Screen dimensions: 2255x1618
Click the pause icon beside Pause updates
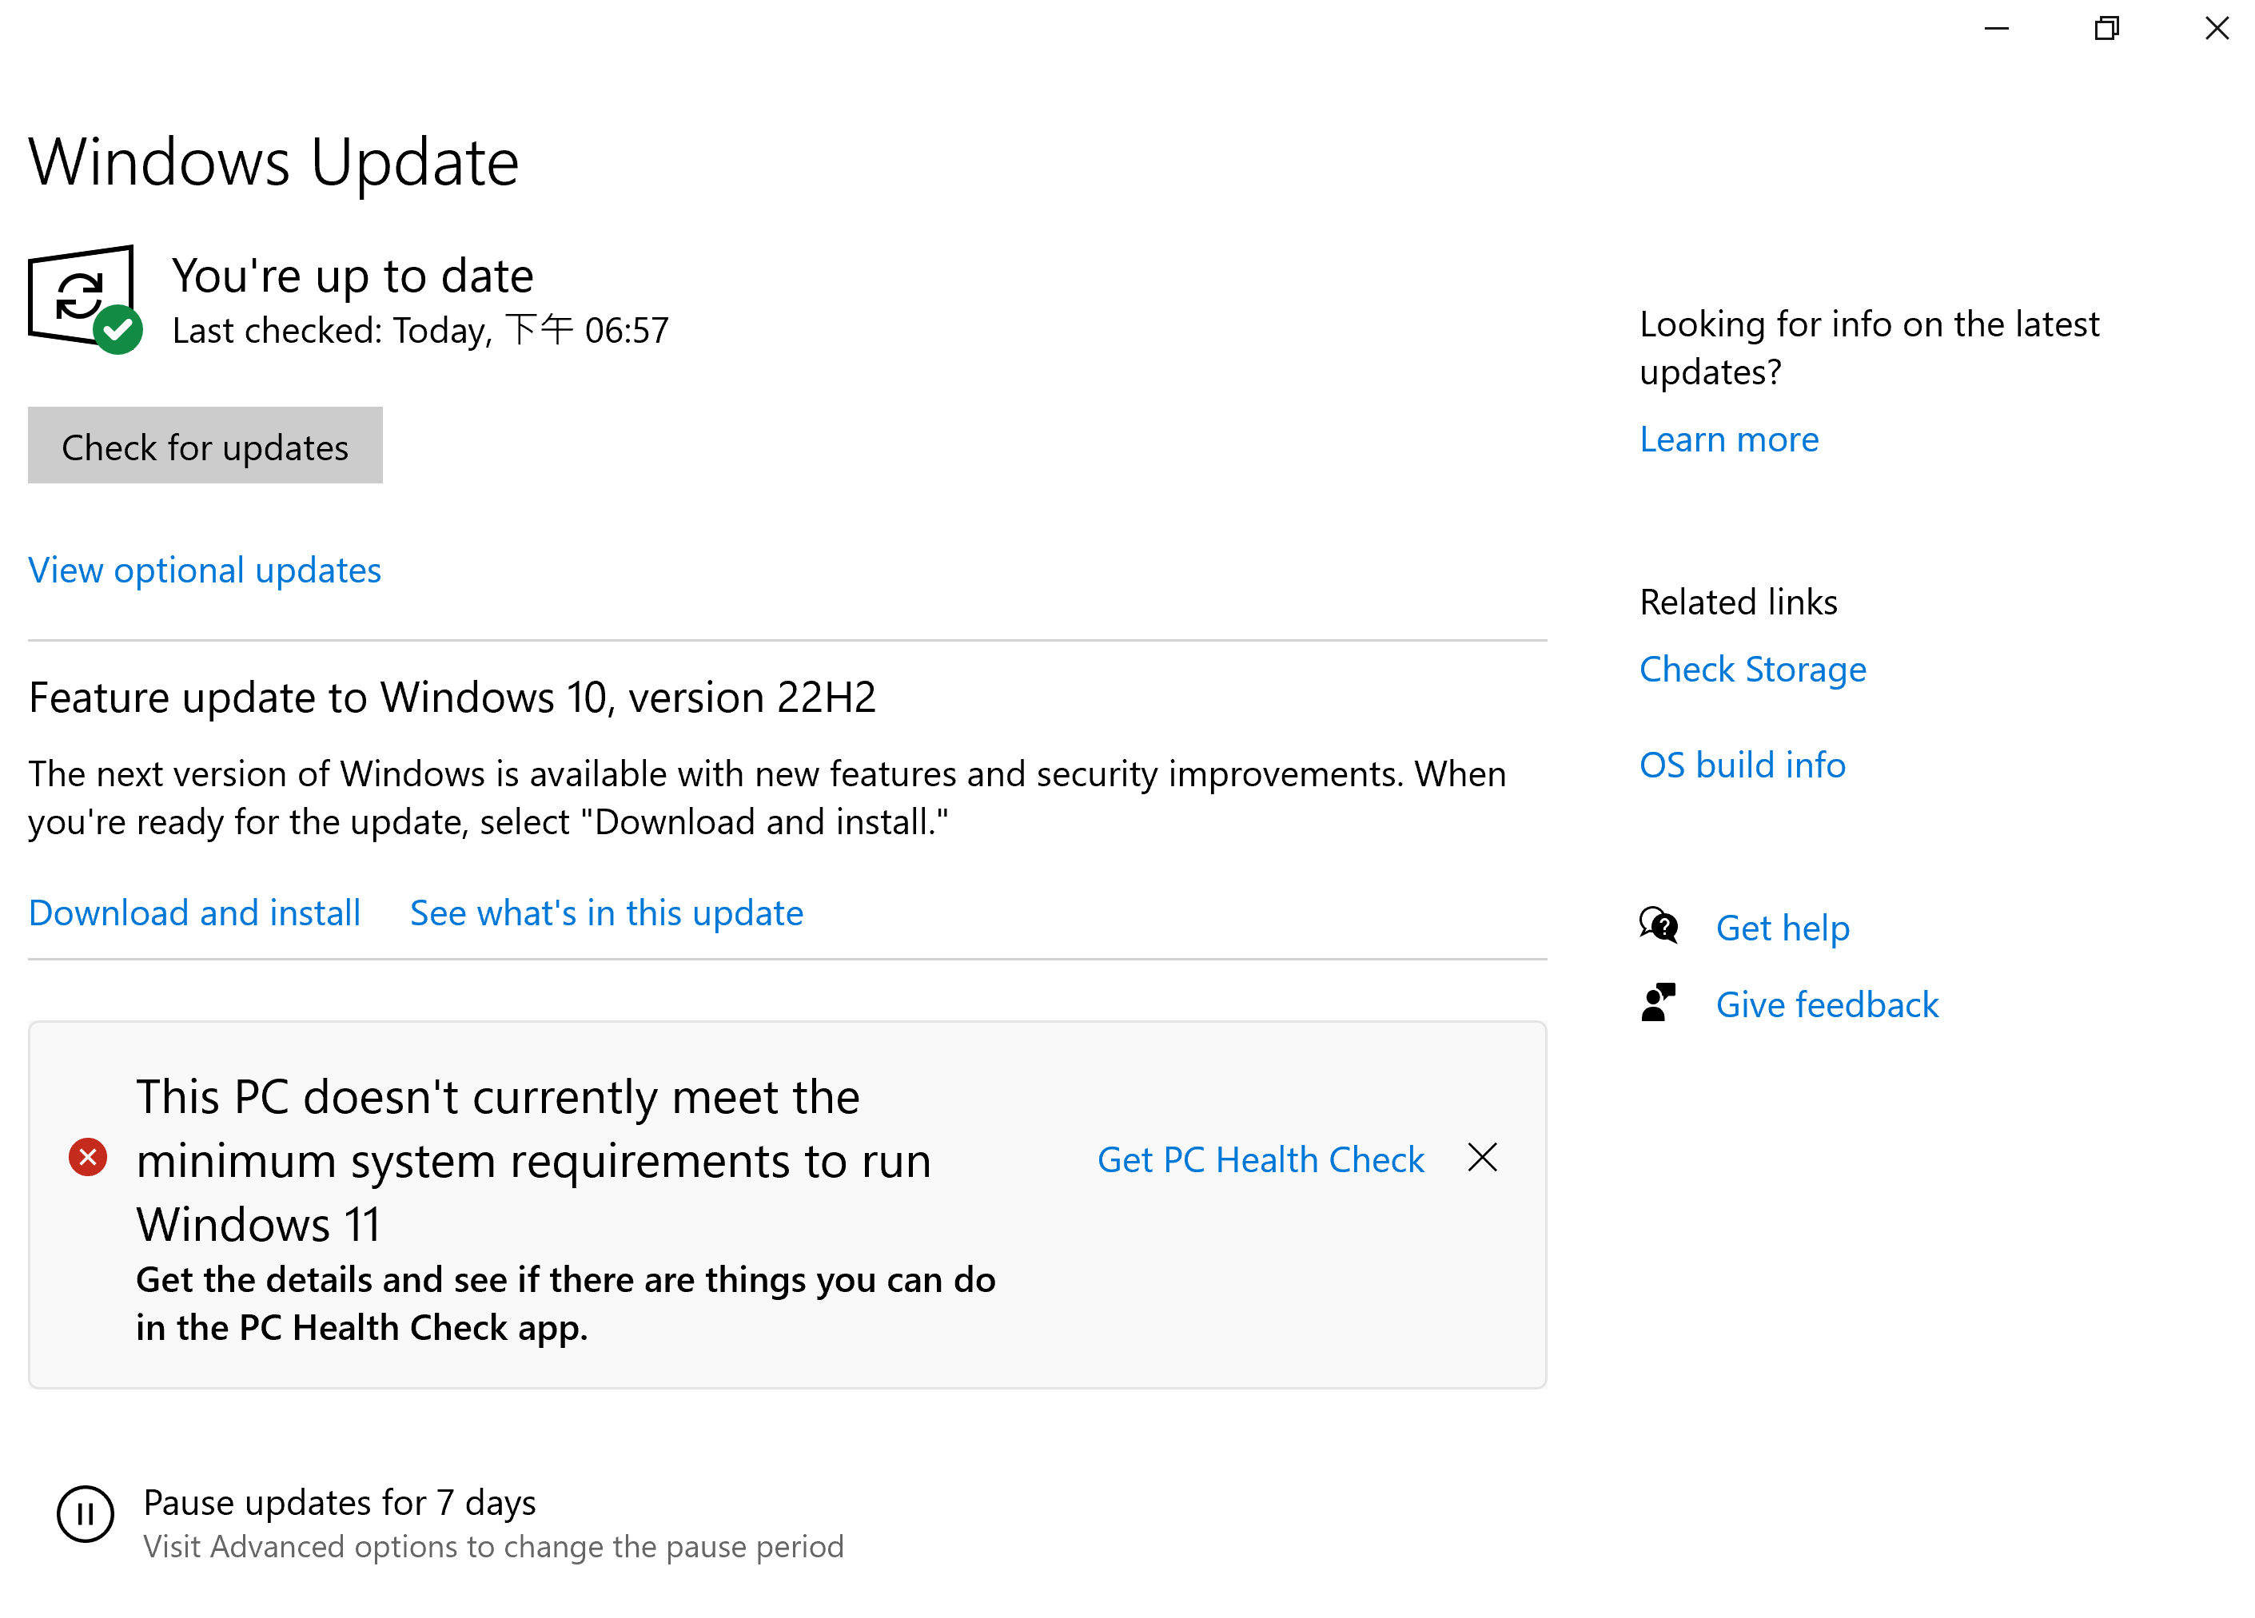coord(86,1513)
